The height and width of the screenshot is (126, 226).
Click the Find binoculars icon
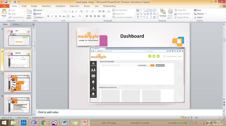point(195,10)
